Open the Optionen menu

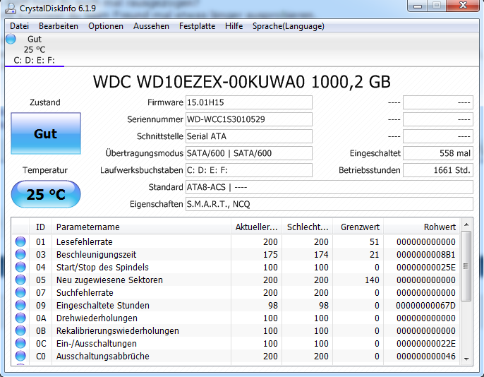tap(106, 26)
